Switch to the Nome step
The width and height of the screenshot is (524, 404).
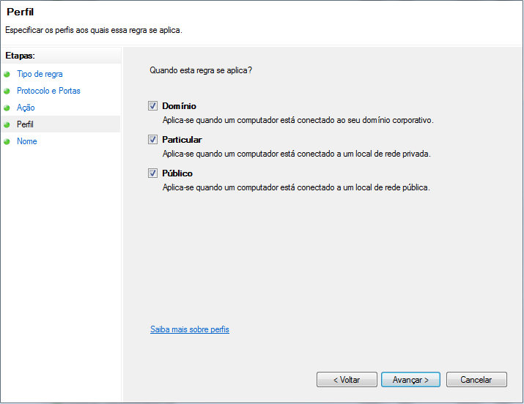26,141
